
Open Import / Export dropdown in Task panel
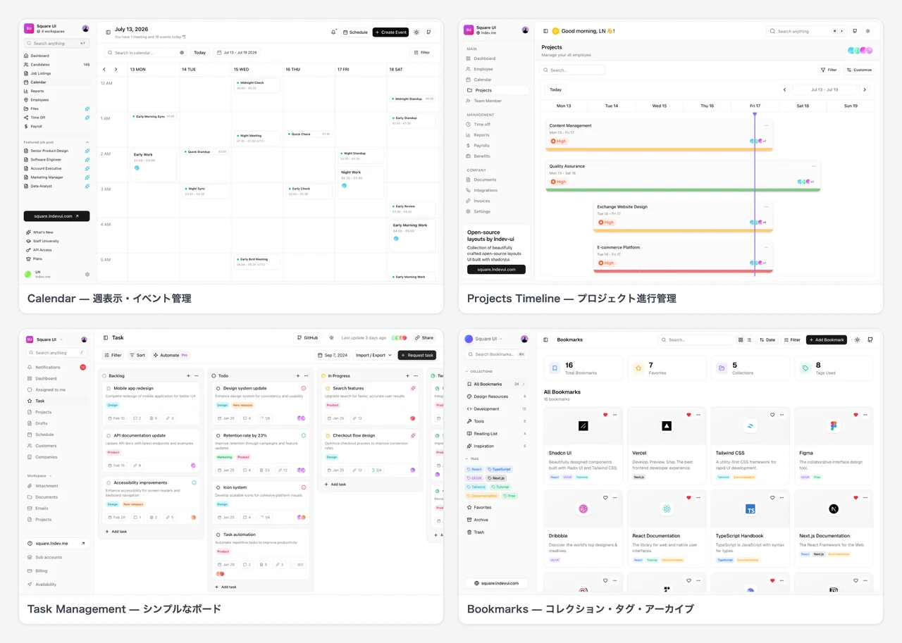373,355
